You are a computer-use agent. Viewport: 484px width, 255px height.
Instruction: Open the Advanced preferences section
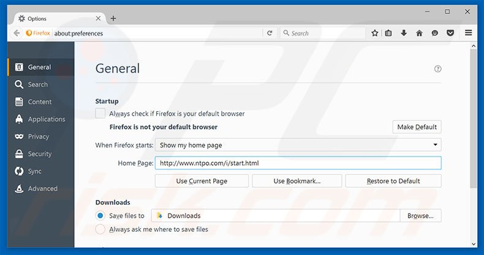41,188
